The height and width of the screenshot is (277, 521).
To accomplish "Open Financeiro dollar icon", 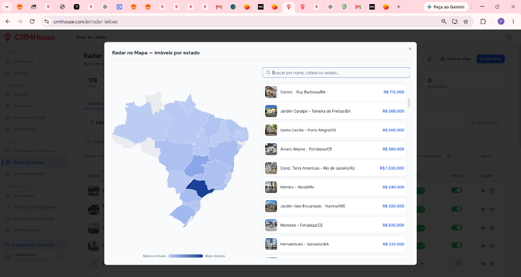I will click(8, 106).
